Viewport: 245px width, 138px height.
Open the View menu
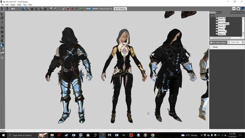[x=30, y=5]
